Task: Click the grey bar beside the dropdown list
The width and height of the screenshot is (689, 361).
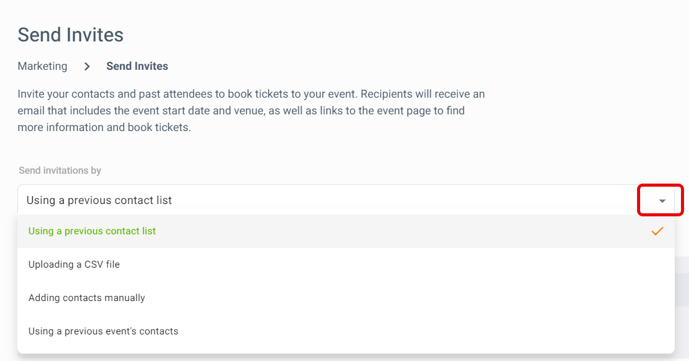Action: (682, 281)
